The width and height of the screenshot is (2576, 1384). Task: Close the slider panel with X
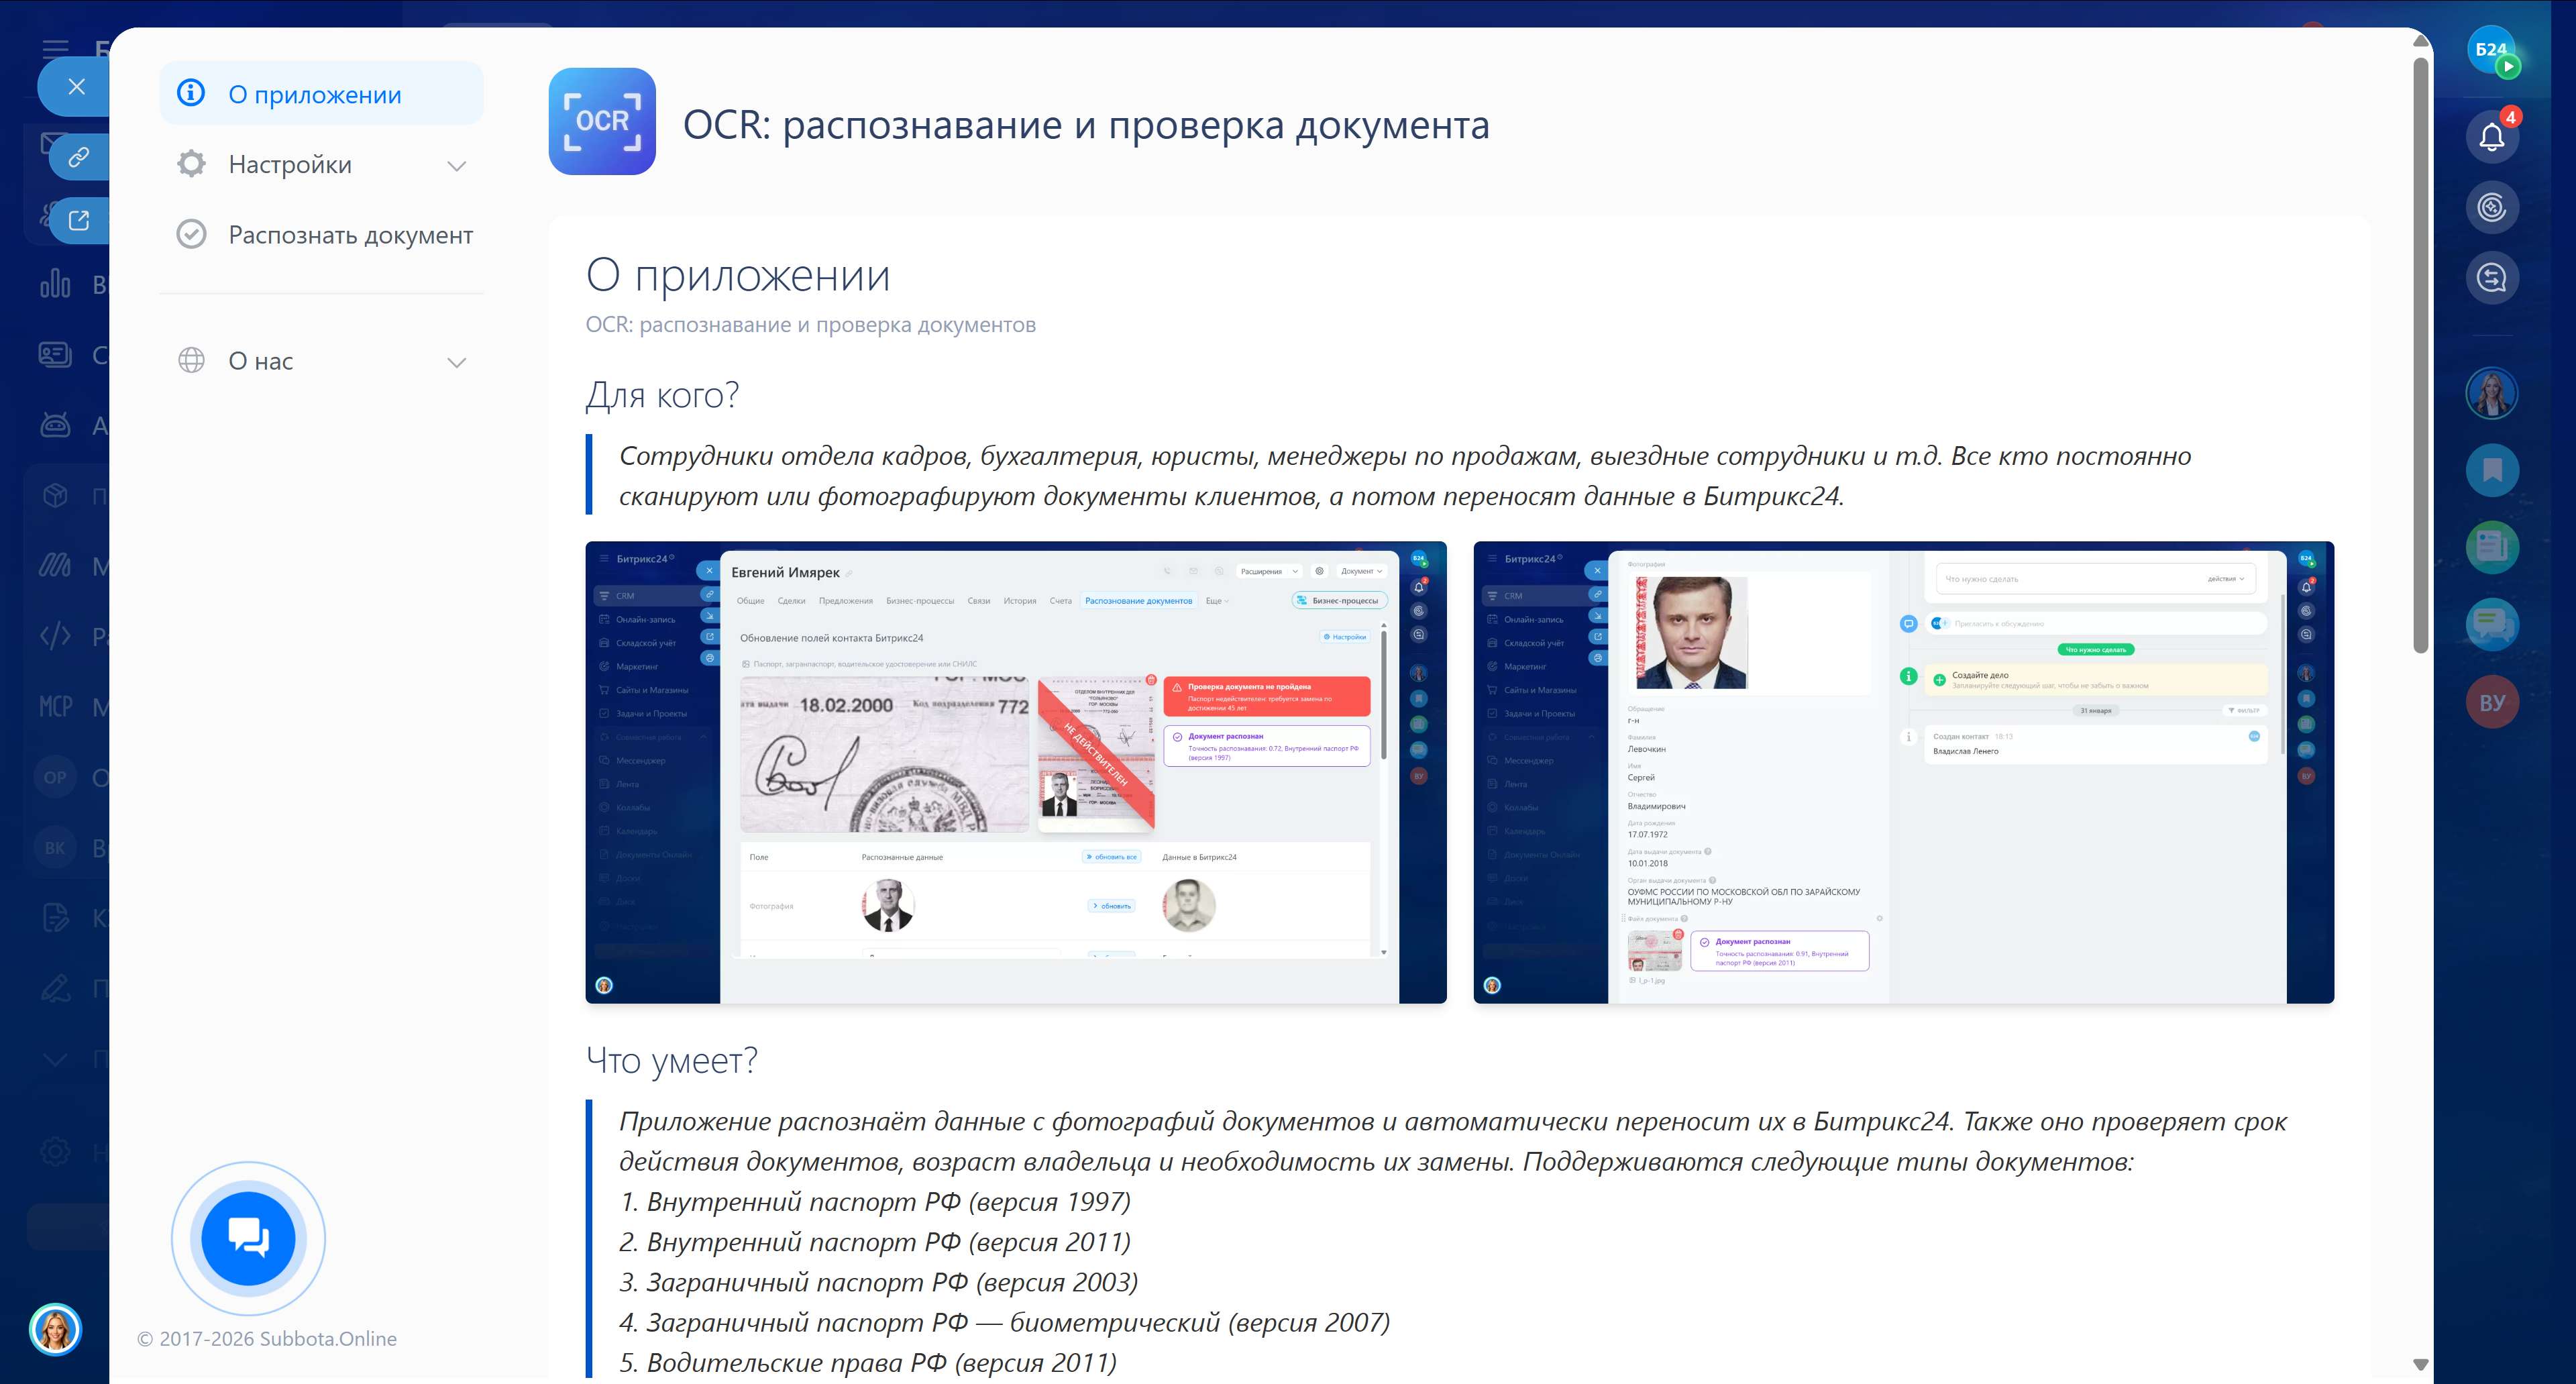point(76,86)
